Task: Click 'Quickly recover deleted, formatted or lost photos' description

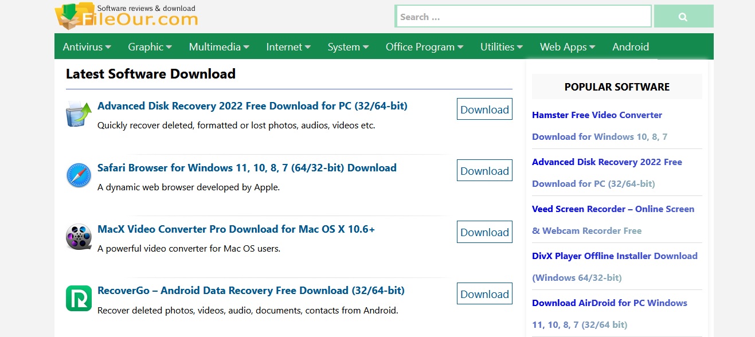Action: tap(236, 125)
